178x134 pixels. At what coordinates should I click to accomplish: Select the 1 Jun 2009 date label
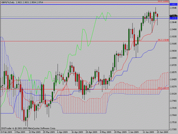pos(134,132)
